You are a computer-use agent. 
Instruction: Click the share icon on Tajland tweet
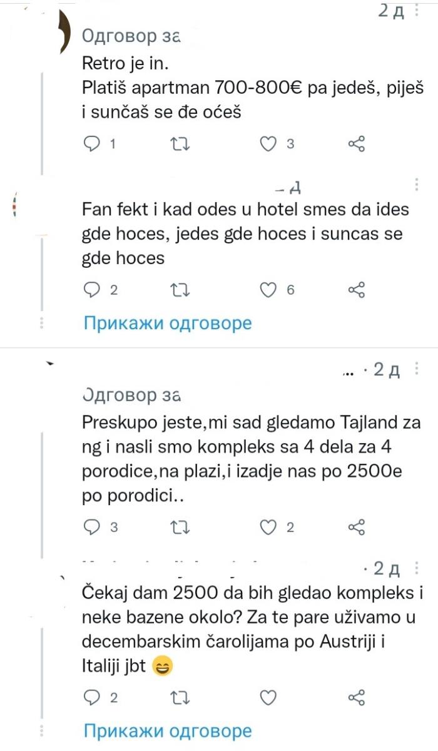click(x=357, y=528)
